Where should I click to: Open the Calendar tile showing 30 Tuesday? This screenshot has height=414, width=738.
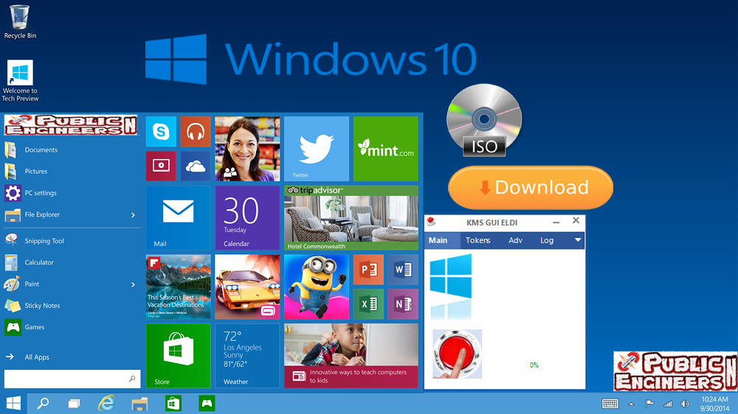[x=247, y=217]
